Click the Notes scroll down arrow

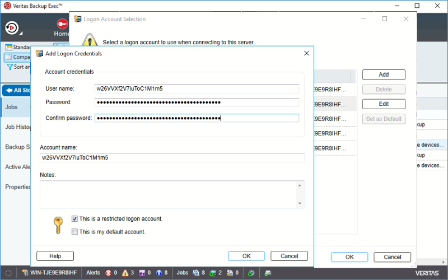pyautogui.click(x=300, y=203)
